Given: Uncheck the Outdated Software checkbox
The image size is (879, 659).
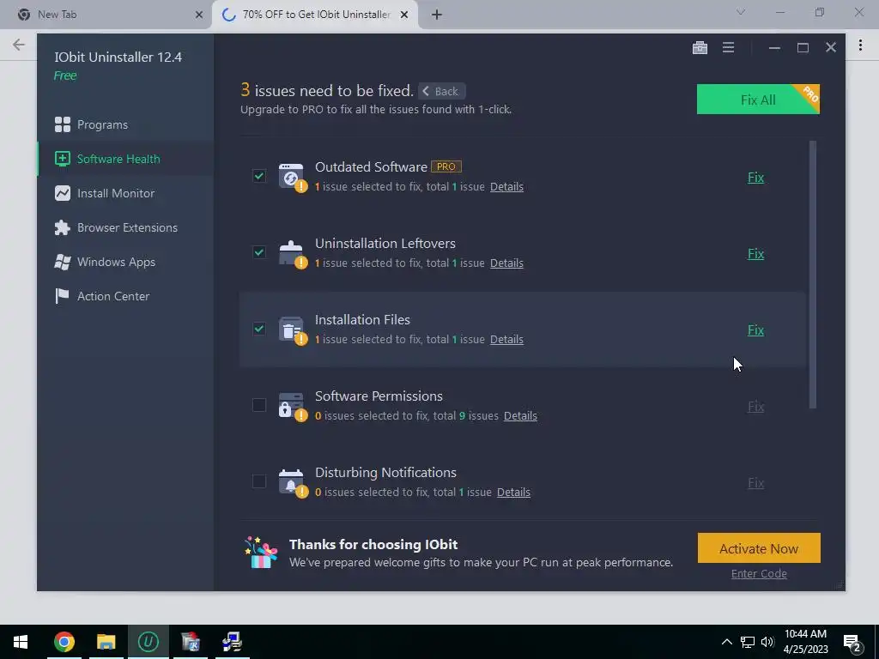Looking at the screenshot, I should tap(259, 176).
